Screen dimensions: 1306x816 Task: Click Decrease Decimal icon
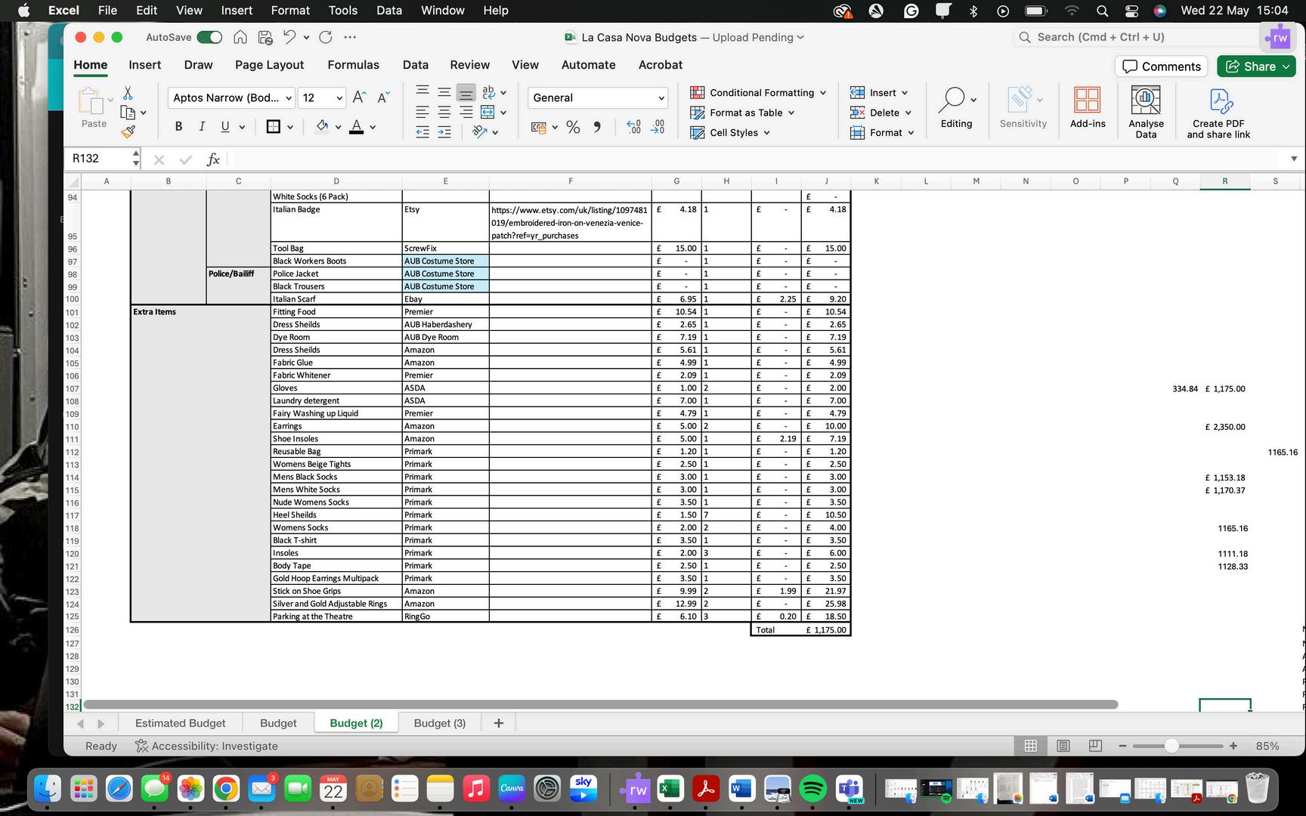point(658,127)
